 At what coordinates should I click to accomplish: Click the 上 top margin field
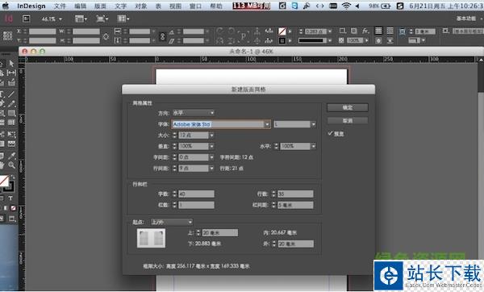220,233
